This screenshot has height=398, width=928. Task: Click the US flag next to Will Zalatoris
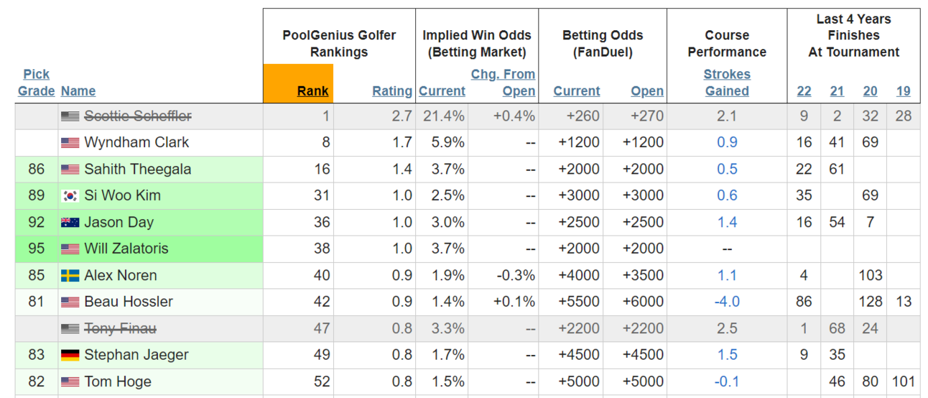(70, 249)
